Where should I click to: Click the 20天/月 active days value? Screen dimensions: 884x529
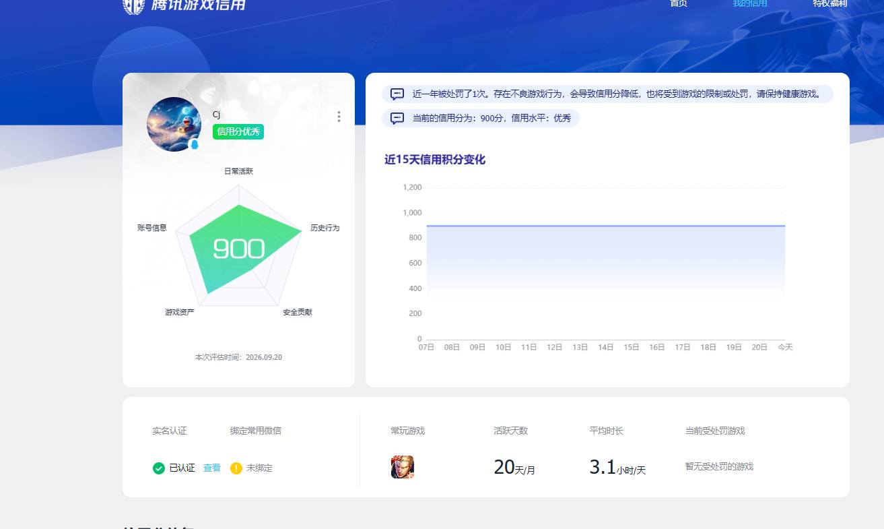(514, 467)
